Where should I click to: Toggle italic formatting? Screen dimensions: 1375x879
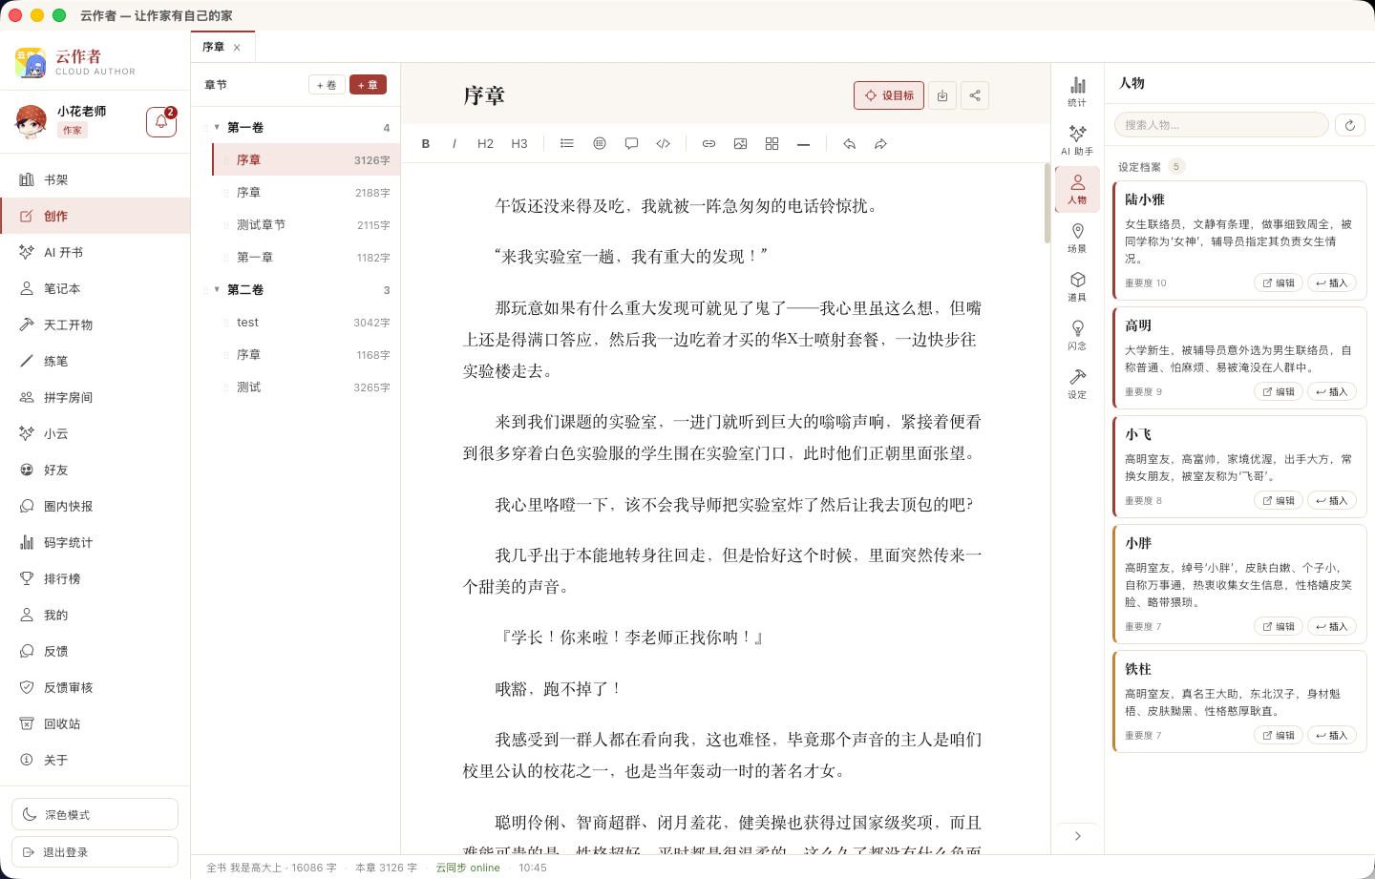(455, 144)
